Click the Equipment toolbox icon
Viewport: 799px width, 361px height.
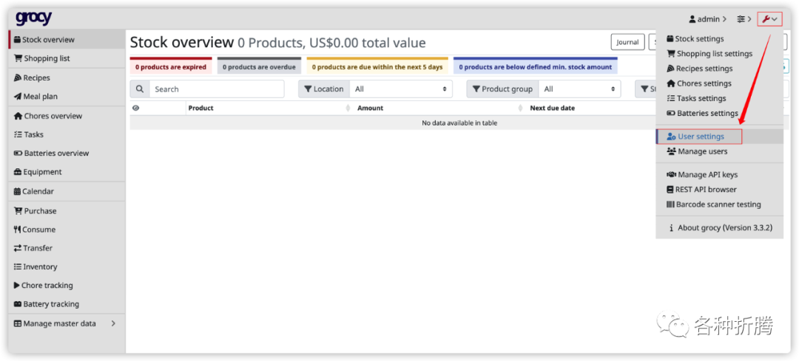click(18, 172)
